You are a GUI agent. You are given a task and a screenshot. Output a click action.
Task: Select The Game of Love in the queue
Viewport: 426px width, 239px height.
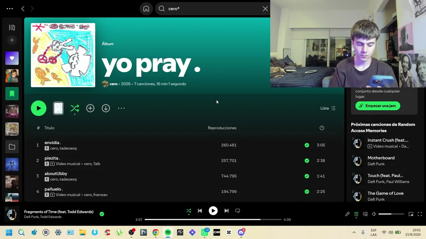pyautogui.click(x=384, y=196)
